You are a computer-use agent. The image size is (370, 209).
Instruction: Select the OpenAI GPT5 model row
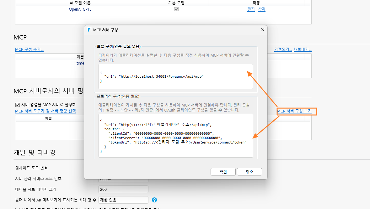pos(163,9)
